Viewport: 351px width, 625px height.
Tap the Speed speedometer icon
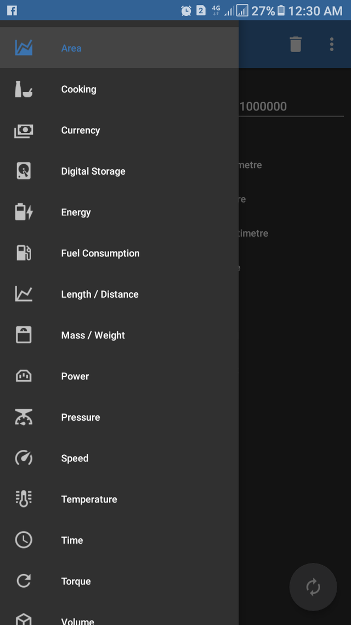(24, 458)
